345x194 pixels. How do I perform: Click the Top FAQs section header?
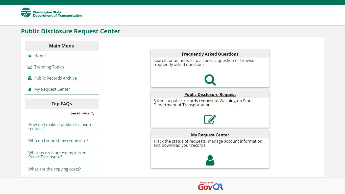pos(62,104)
